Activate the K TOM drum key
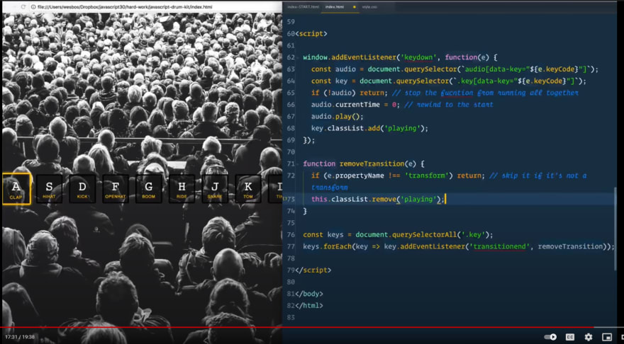 [248, 189]
